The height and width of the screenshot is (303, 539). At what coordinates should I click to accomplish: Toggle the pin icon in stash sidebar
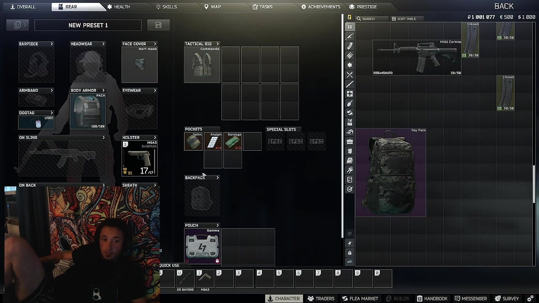(x=350, y=243)
